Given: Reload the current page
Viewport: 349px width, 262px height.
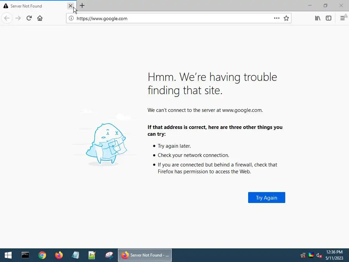Looking at the screenshot, I should point(29,18).
